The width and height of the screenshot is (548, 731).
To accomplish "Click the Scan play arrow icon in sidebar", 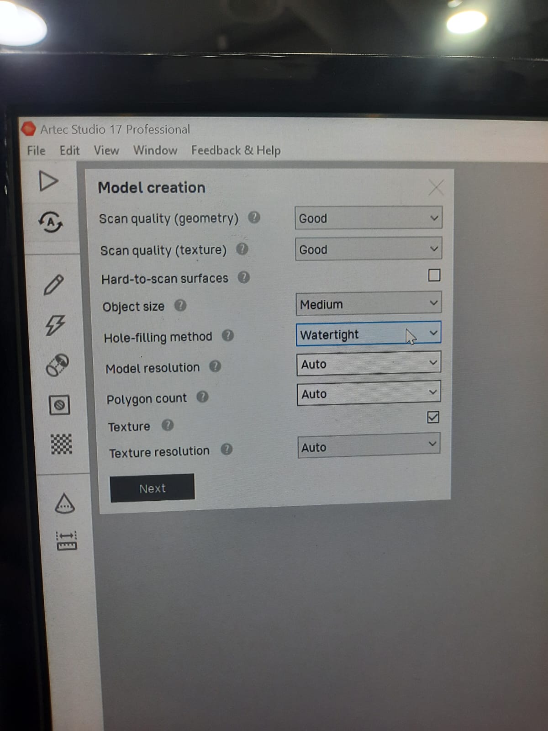I will tap(48, 181).
